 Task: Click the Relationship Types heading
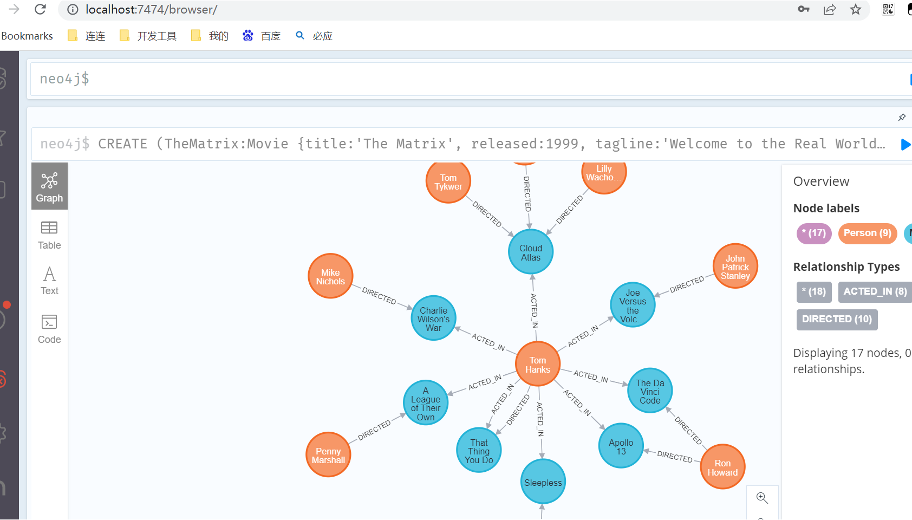tap(846, 267)
